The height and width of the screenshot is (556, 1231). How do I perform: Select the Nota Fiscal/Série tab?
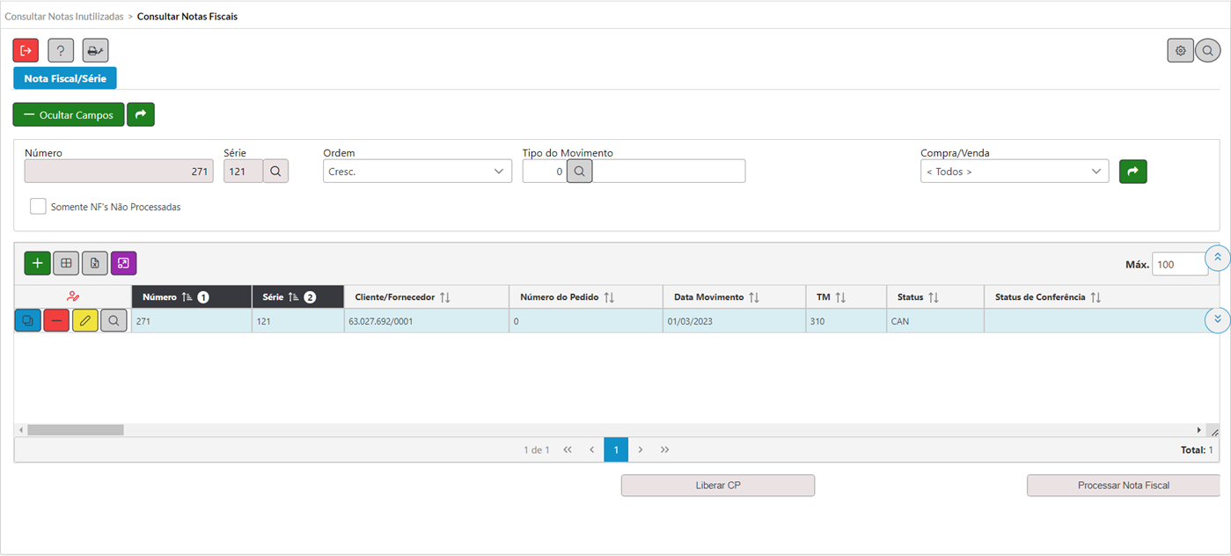pyautogui.click(x=65, y=78)
